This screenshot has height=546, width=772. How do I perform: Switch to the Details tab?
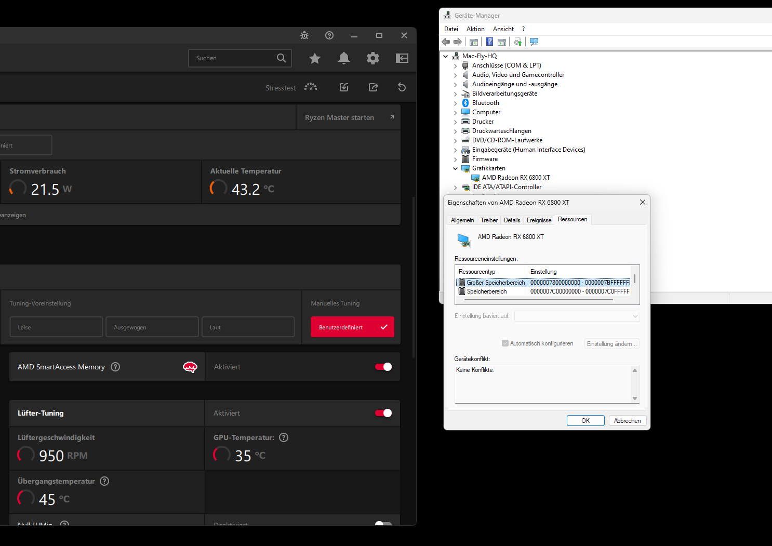click(512, 220)
